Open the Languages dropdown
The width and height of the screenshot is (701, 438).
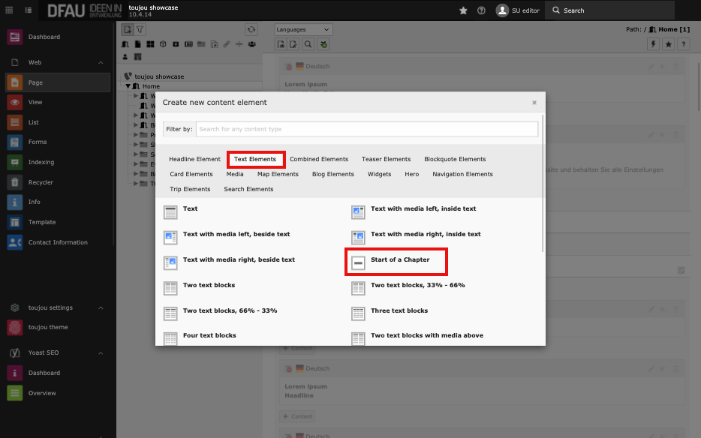click(303, 29)
